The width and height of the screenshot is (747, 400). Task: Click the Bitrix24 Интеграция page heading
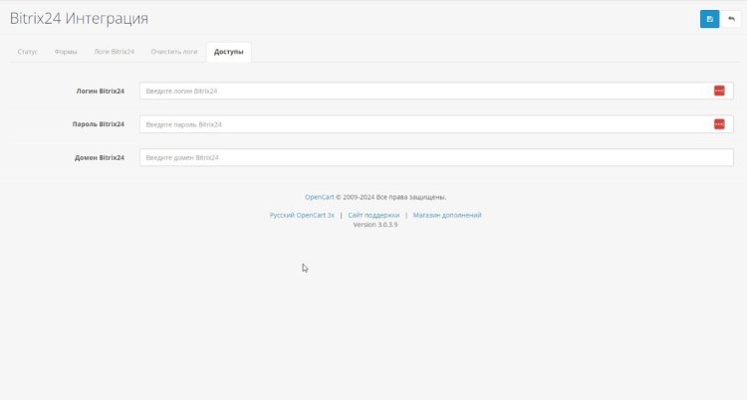pyautogui.click(x=79, y=19)
